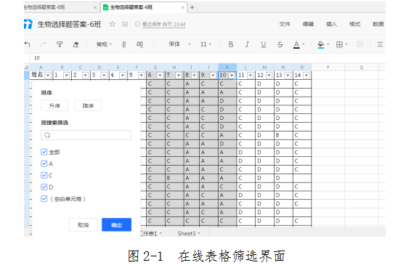Click the 确定 confirm button

tap(116, 224)
